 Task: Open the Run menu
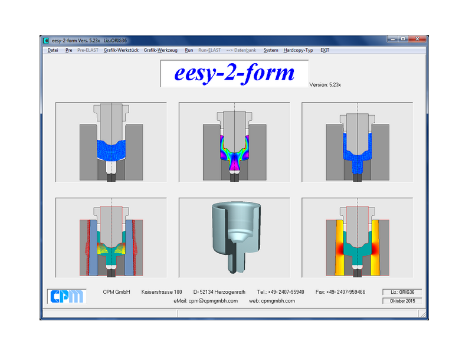[189, 50]
